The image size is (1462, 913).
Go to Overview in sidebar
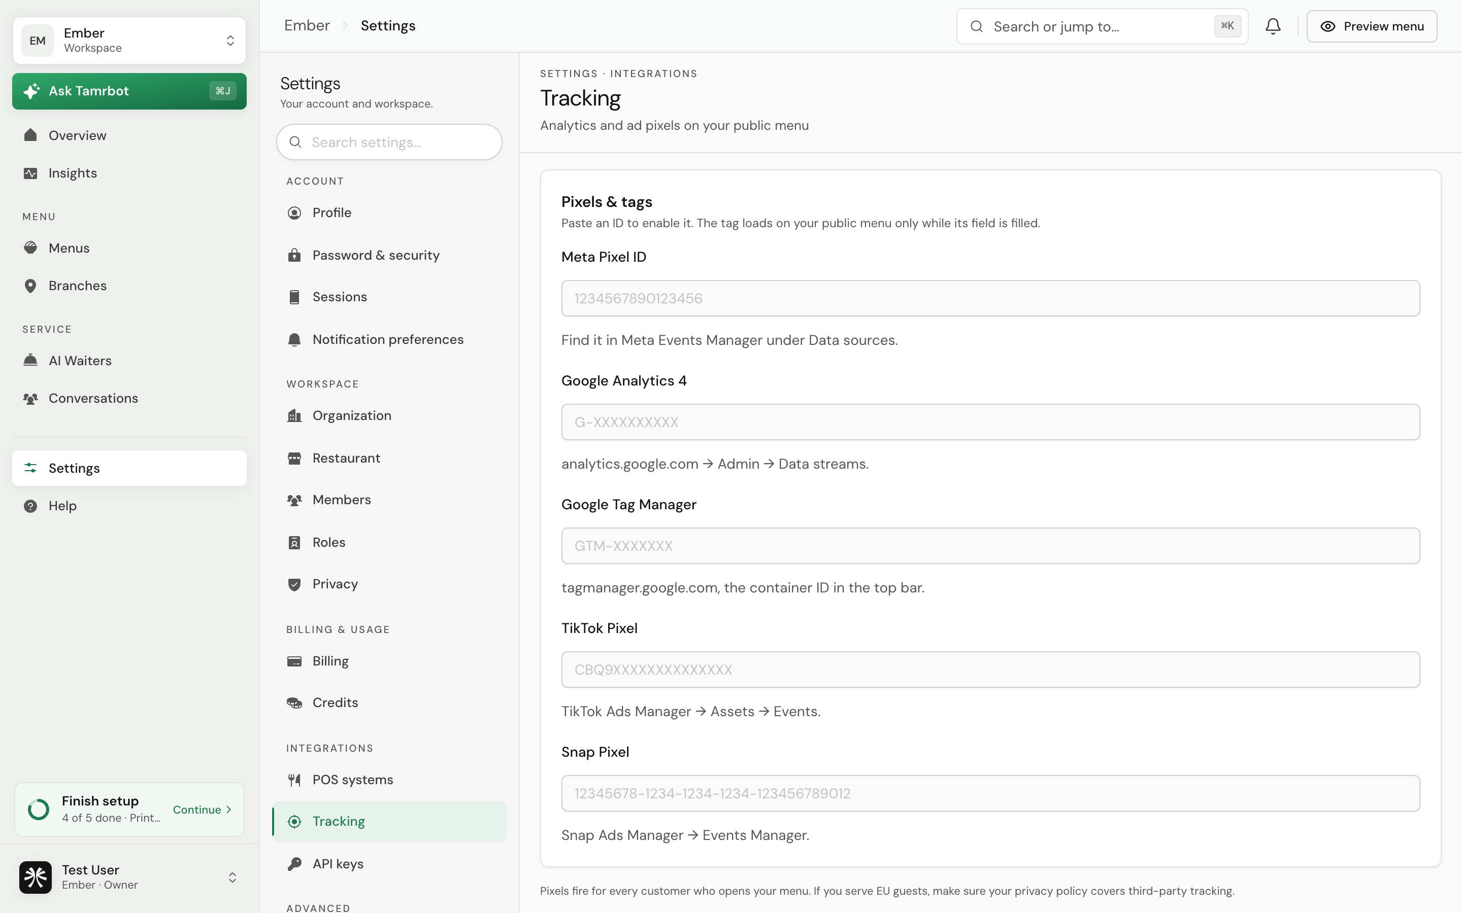[x=129, y=135]
